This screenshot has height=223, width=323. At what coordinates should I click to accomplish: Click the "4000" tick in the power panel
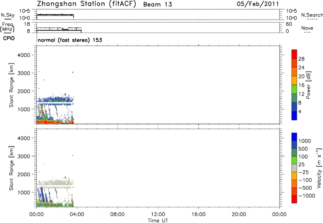point(24,55)
